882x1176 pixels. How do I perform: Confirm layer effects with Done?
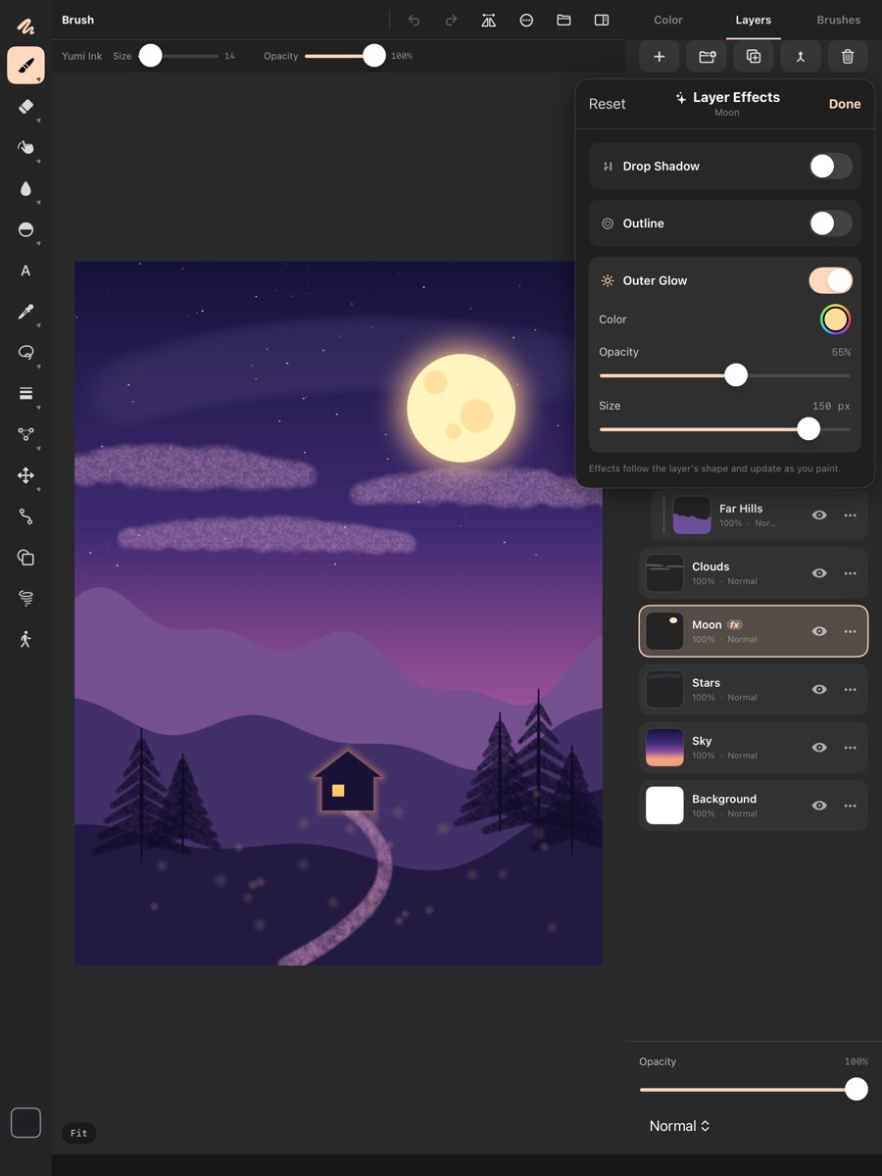click(x=845, y=104)
